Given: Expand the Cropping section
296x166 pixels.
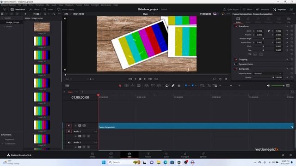Looking at the screenshot, I should 243,59.
